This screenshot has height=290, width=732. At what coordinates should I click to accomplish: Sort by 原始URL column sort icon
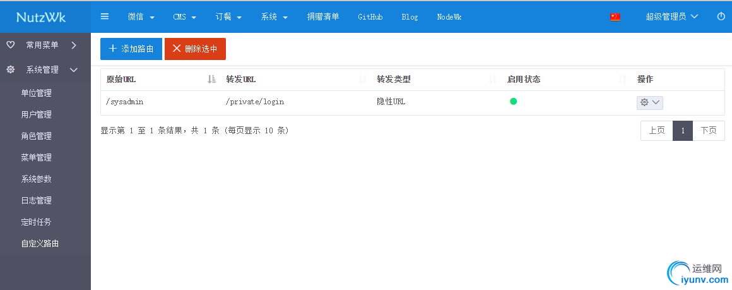click(x=212, y=80)
